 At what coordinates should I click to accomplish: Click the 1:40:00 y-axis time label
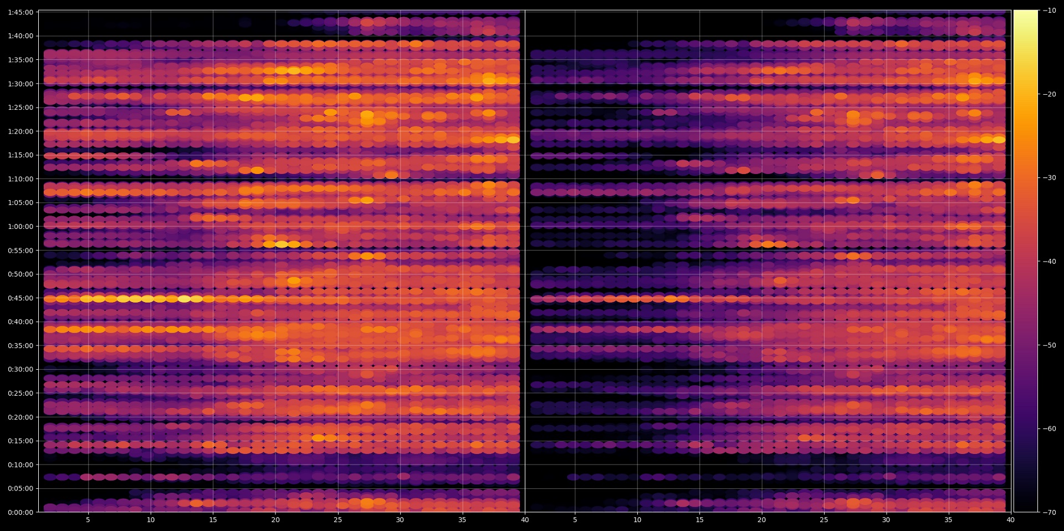(21, 36)
